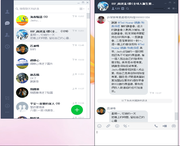Open the Keep download icon in sidebar

(7, 106)
